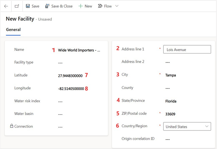
Task: Expand the chevron next to Flow
Action: point(117,6)
